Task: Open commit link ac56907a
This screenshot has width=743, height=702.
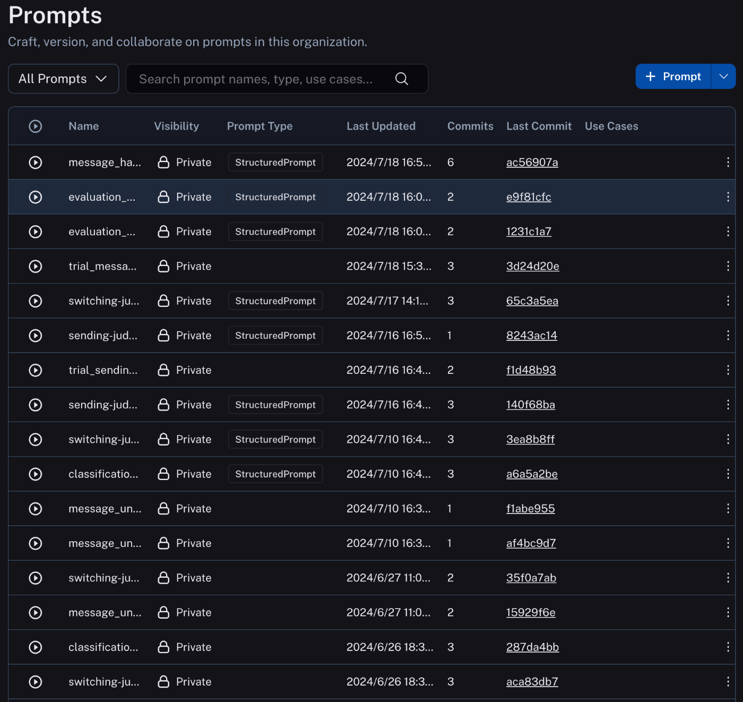Action: point(532,162)
